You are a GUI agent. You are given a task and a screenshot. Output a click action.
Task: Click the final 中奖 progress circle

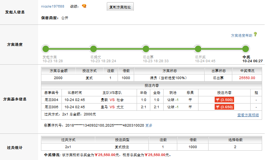pos(246,49)
